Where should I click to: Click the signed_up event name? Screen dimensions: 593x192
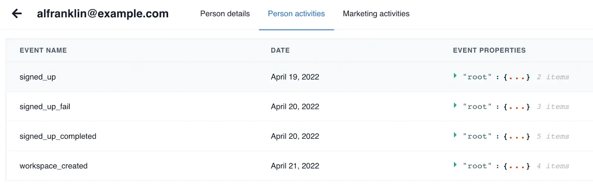pyautogui.click(x=38, y=77)
